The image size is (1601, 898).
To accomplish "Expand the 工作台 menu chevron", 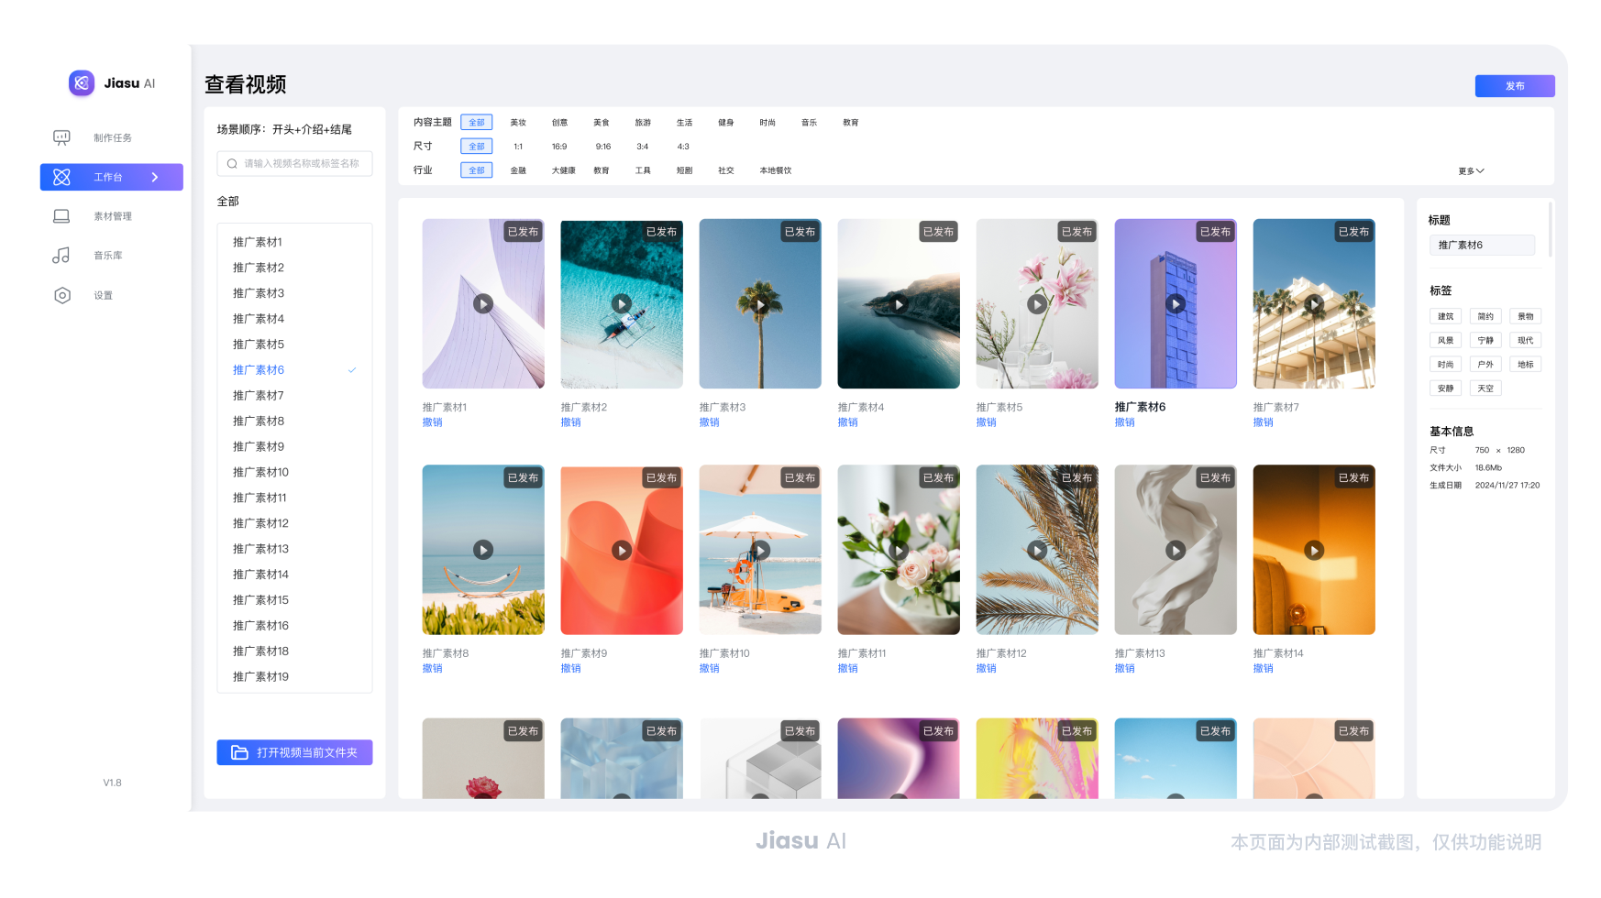I will [155, 177].
